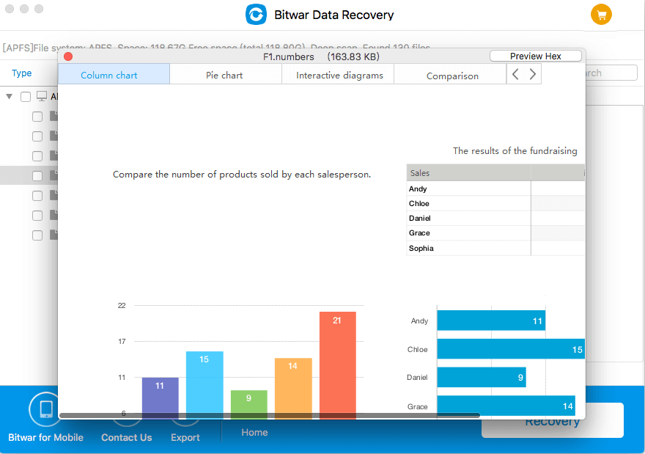Select the Type tab in the main window
Image resolution: width=645 pixels, height=454 pixels.
pos(22,73)
